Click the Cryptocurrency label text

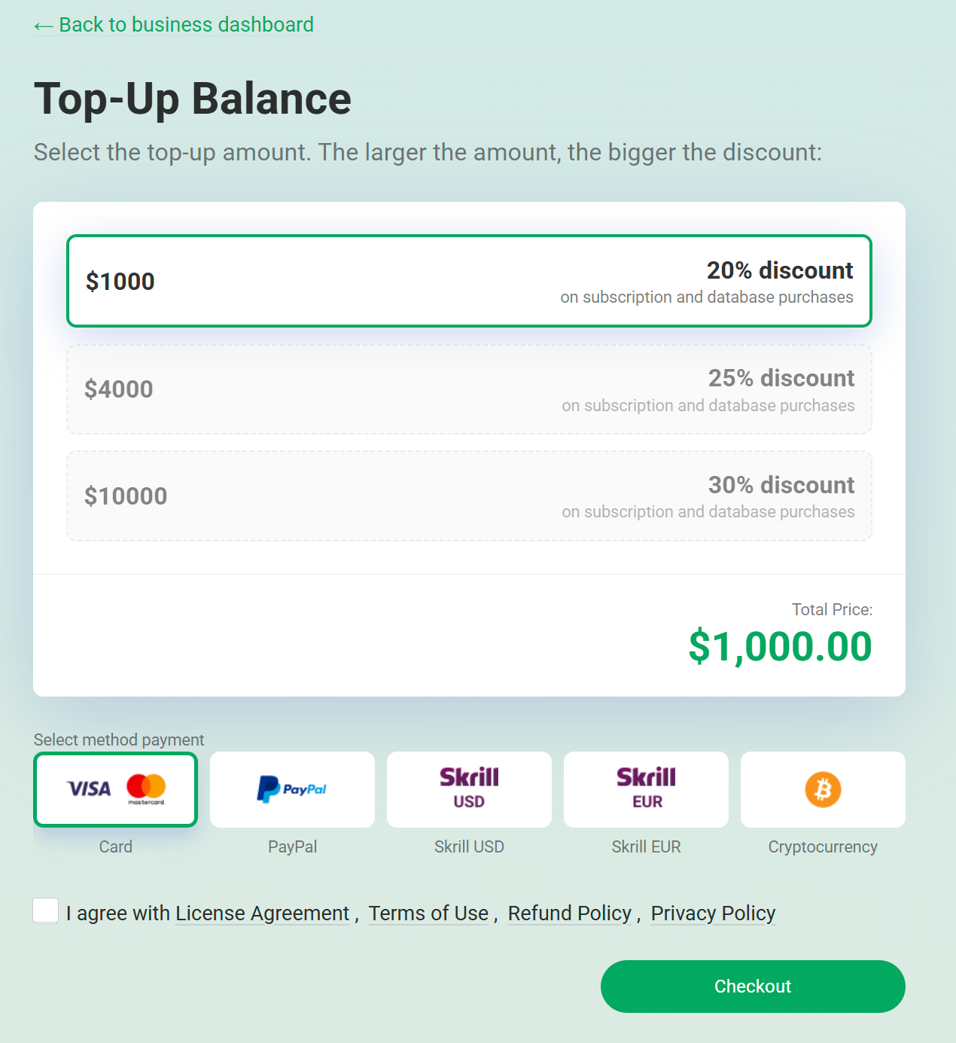(823, 847)
